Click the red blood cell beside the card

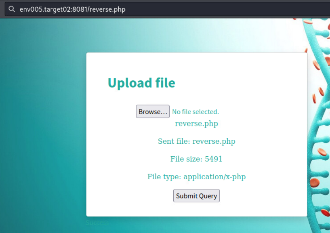pos(322,152)
